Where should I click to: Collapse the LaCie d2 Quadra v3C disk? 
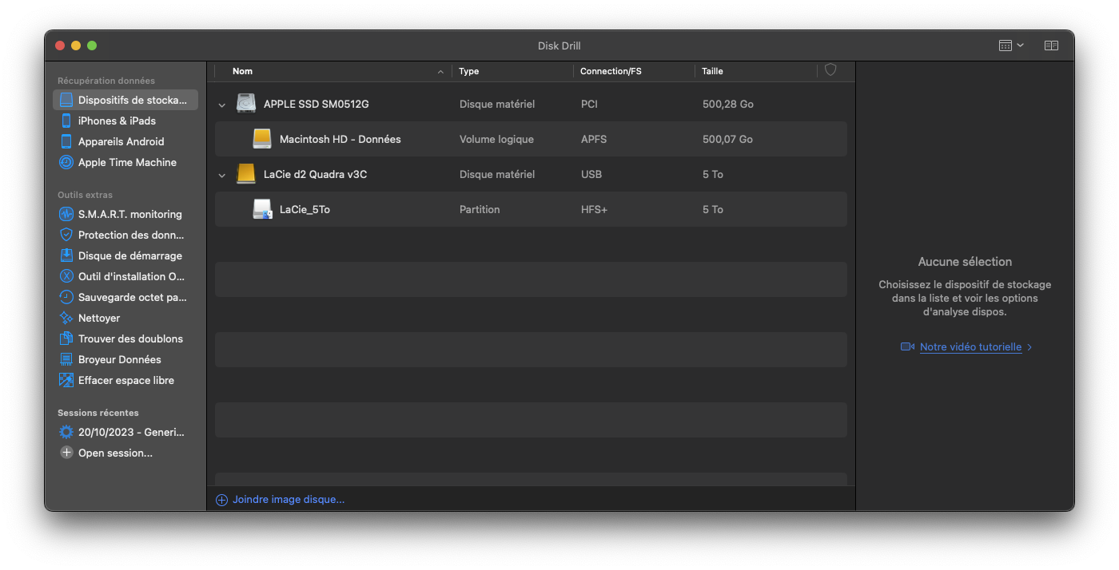(222, 175)
